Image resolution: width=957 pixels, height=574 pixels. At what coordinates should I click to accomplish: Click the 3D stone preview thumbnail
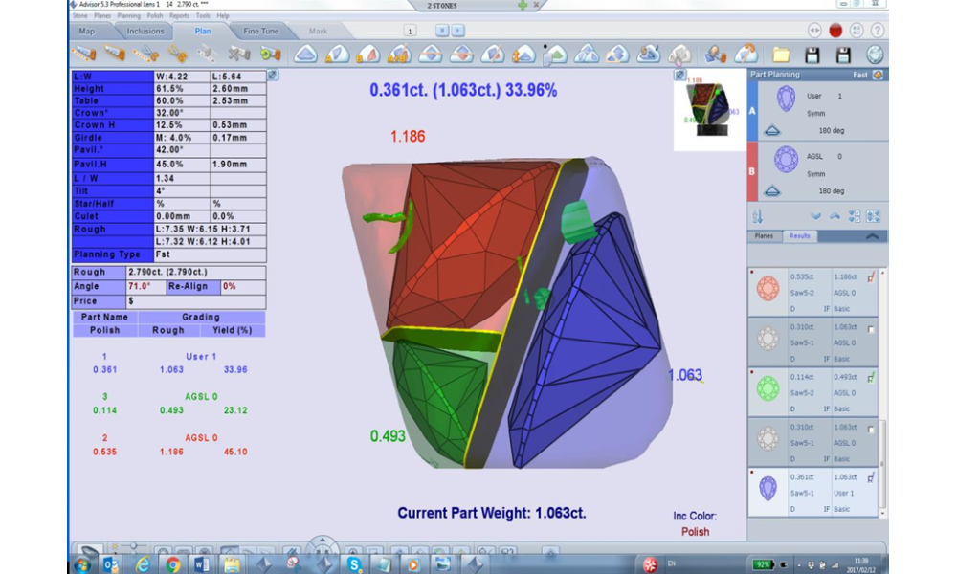pos(709,110)
